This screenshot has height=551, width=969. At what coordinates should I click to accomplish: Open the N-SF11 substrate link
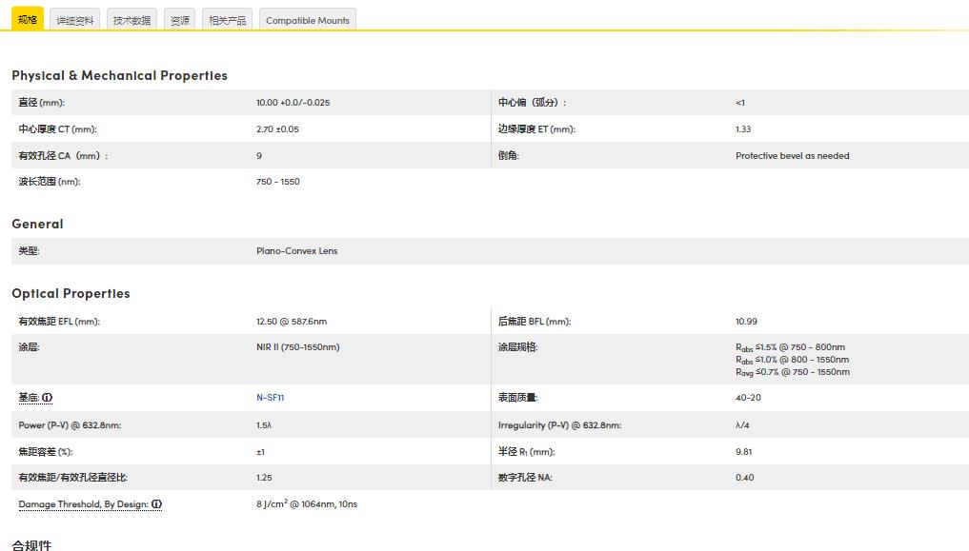[270, 398]
